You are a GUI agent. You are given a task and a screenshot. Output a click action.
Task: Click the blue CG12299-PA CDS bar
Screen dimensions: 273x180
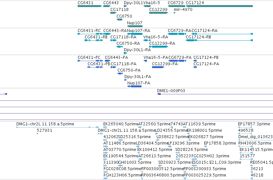pyautogui.click(x=158, y=67)
